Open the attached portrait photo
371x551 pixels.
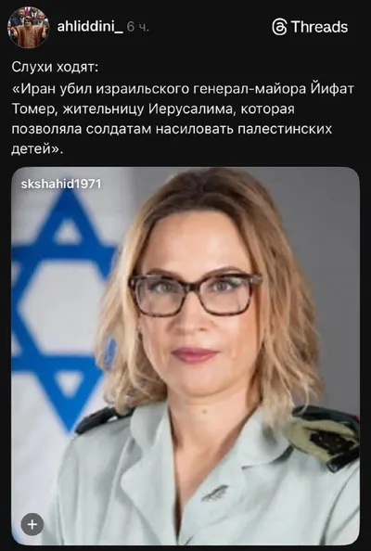[185, 356]
